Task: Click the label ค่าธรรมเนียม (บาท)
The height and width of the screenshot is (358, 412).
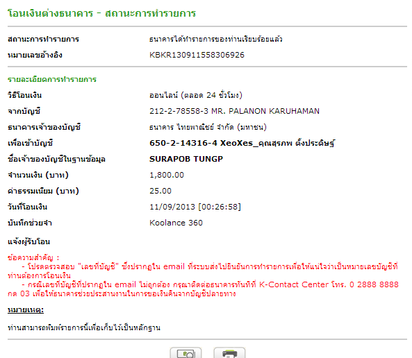Action: click(x=43, y=191)
